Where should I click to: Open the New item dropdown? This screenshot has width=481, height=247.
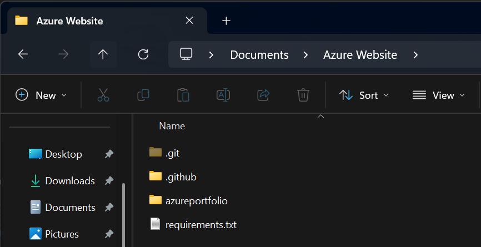(x=42, y=95)
